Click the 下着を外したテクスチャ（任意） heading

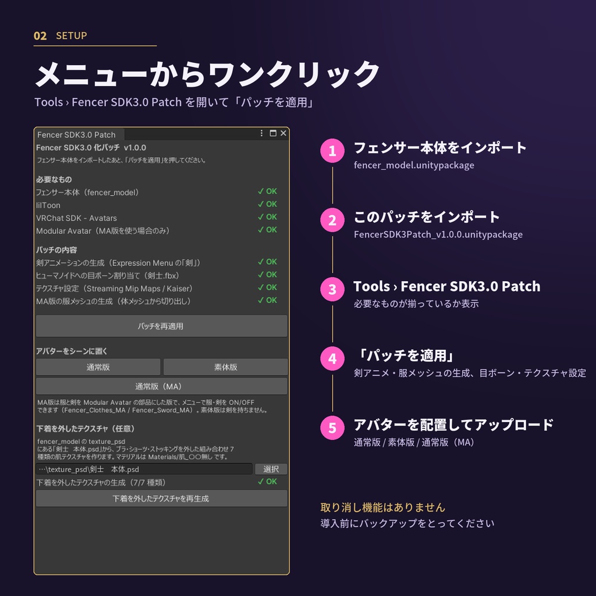tap(86, 428)
